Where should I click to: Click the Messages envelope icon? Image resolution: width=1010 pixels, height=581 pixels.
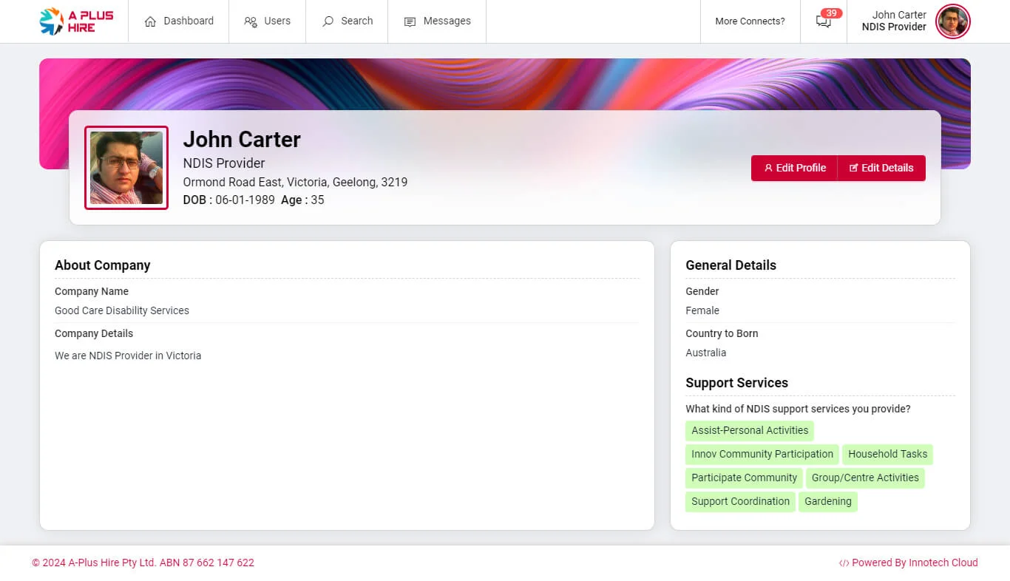pyautogui.click(x=410, y=21)
